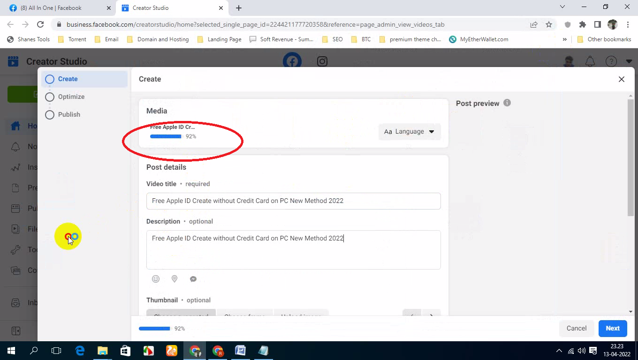
Task: Bookmark this page with the star icon
Action: [x=549, y=24]
